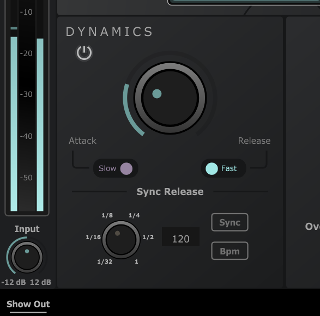
Task: Set Sync Release to 1/32
Action: [105, 262]
